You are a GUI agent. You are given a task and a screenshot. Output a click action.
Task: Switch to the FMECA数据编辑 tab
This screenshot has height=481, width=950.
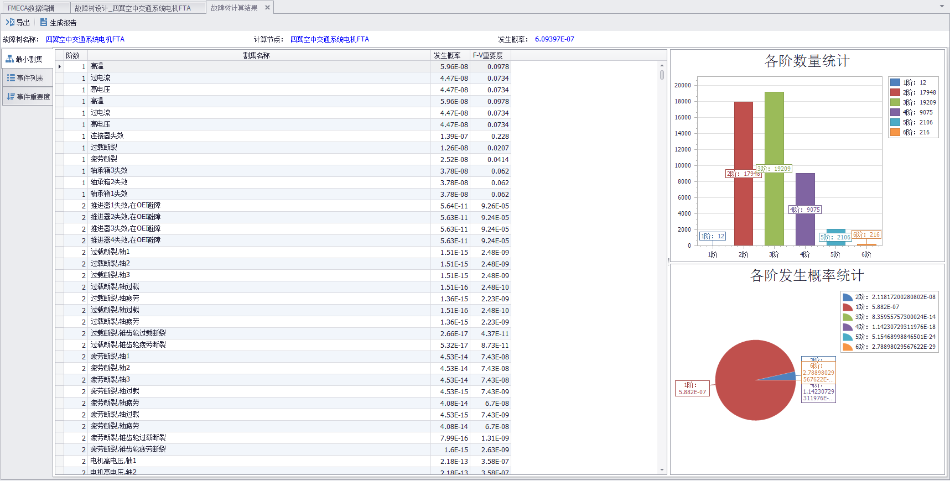(31, 8)
